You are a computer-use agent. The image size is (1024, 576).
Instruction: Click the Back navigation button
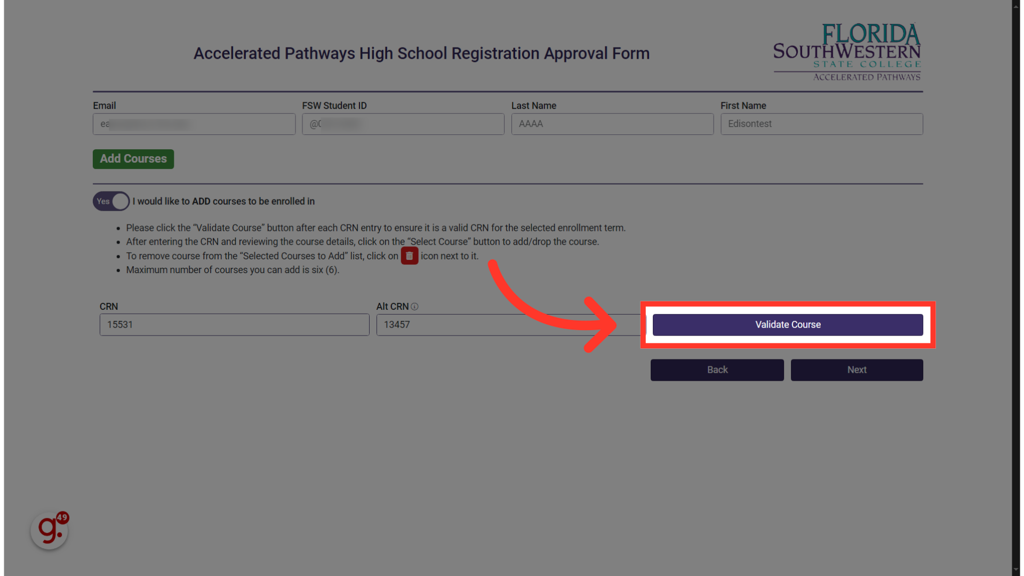[717, 369]
